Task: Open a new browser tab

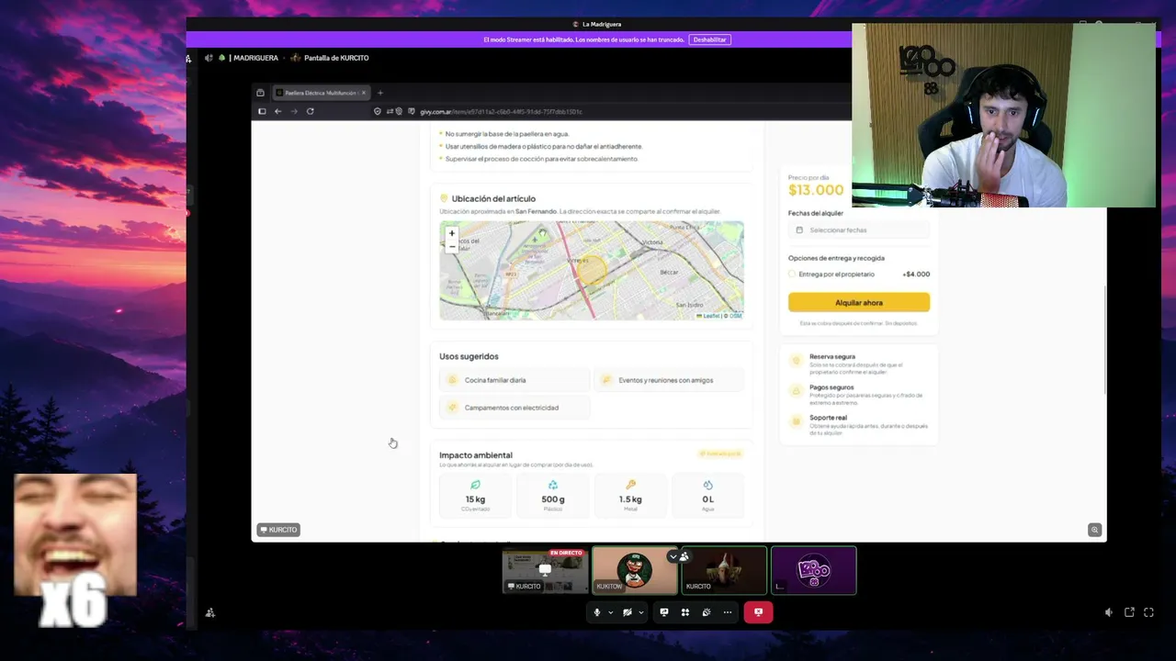Action: [380, 93]
